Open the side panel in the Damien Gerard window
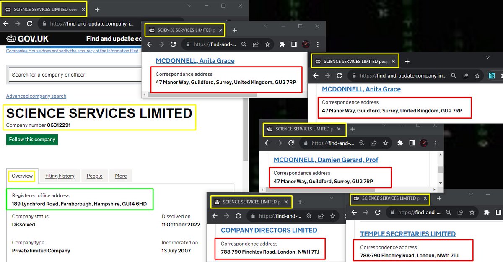Viewport: 503px width, 262px height. (412, 143)
